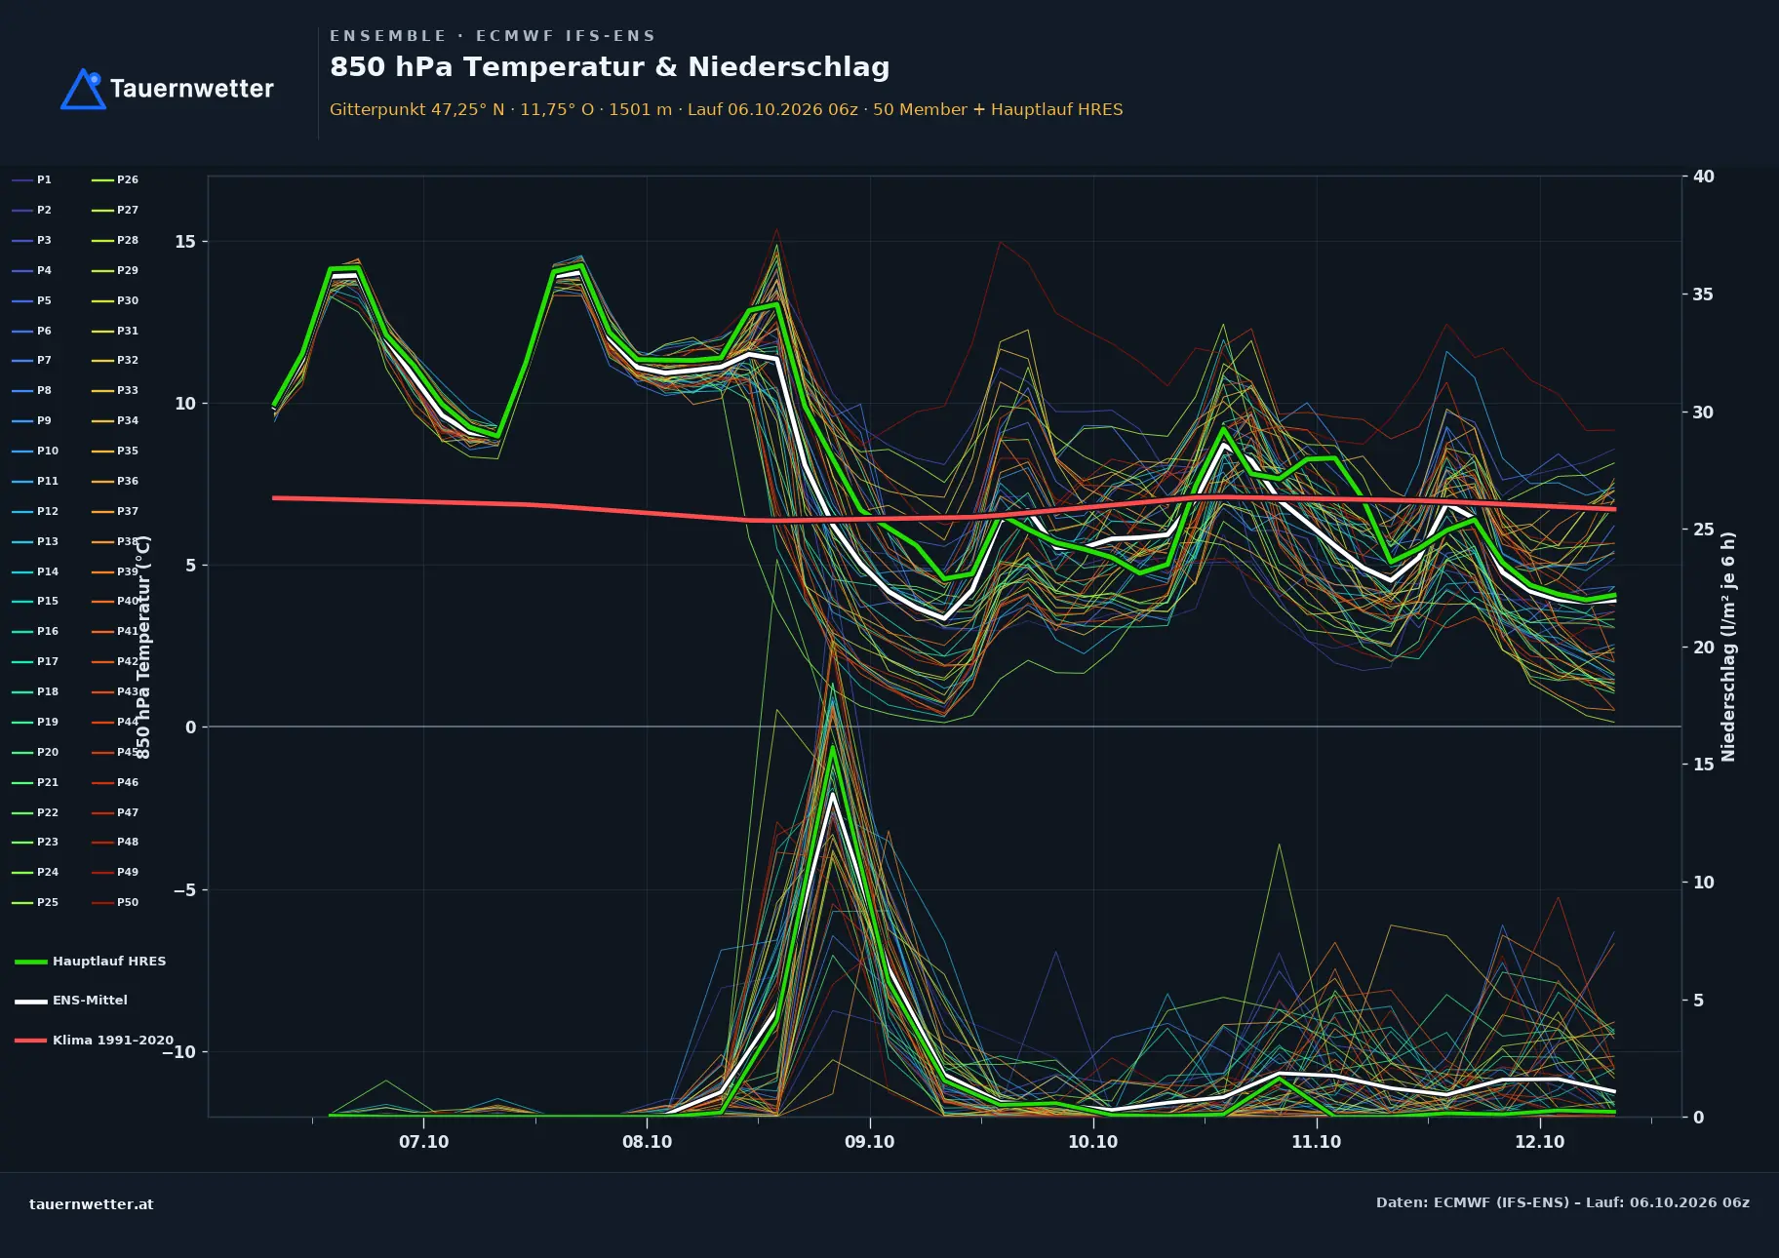The width and height of the screenshot is (1779, 1258).
Task: Click the 11.10 date axis label
Action: pyautogui.click(x=1317, y=1142)
